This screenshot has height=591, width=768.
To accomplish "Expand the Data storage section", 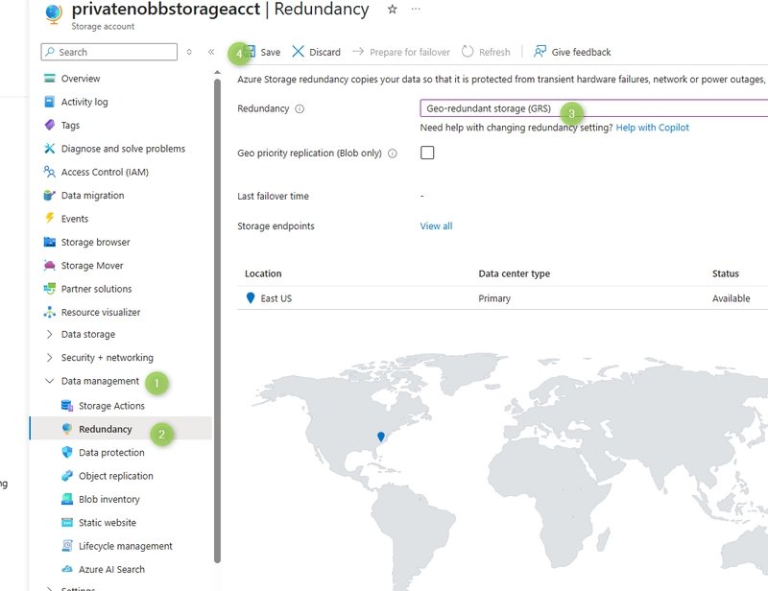I will coord(50,335).
